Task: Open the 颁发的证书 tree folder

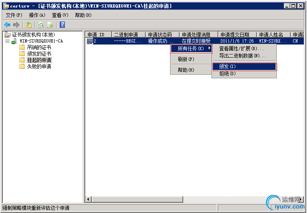Action: point(39,54)
